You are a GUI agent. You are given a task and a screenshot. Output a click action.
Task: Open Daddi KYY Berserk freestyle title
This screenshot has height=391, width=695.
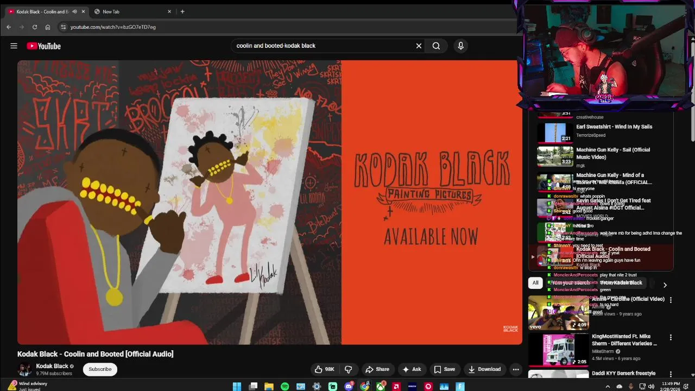click(x=623, y=374)
